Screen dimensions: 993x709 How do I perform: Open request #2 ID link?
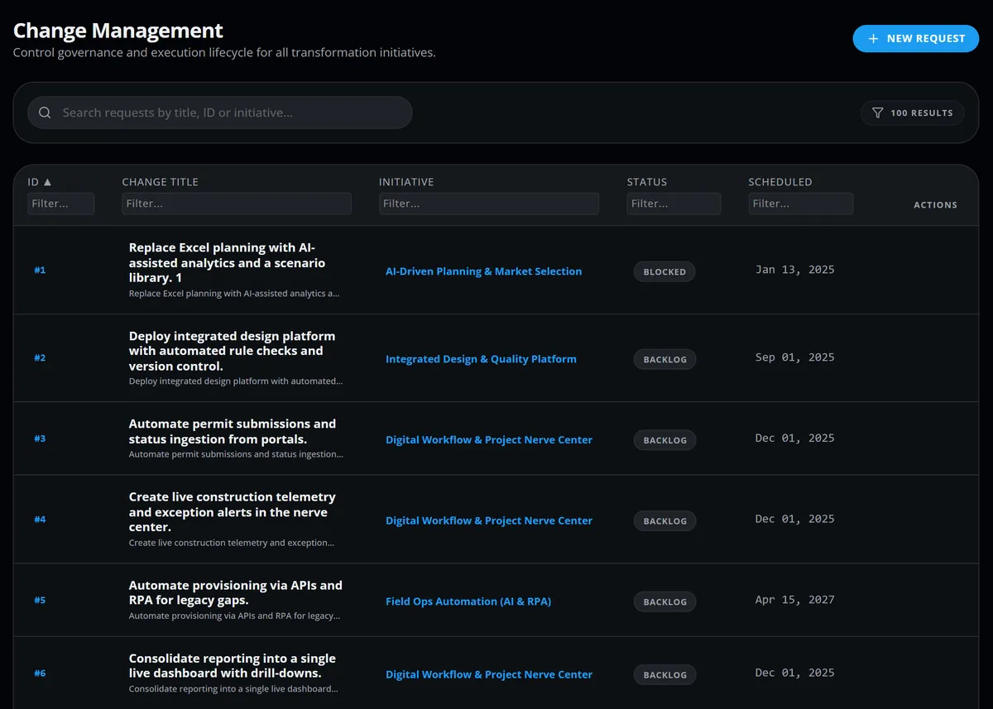[40, 358]
